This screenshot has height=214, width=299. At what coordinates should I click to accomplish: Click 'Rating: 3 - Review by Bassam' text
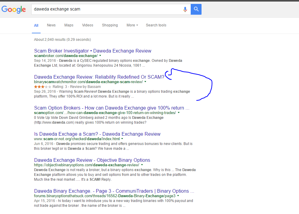(x=77, y=87)
